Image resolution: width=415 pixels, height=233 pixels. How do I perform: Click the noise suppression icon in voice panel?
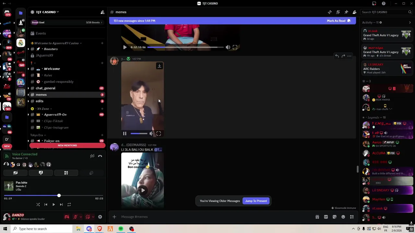(x=92, y=156)
